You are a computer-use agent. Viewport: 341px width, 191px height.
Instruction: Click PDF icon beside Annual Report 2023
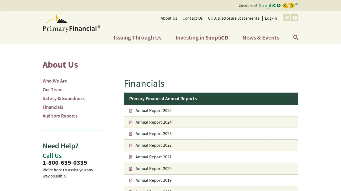(131, 134)
